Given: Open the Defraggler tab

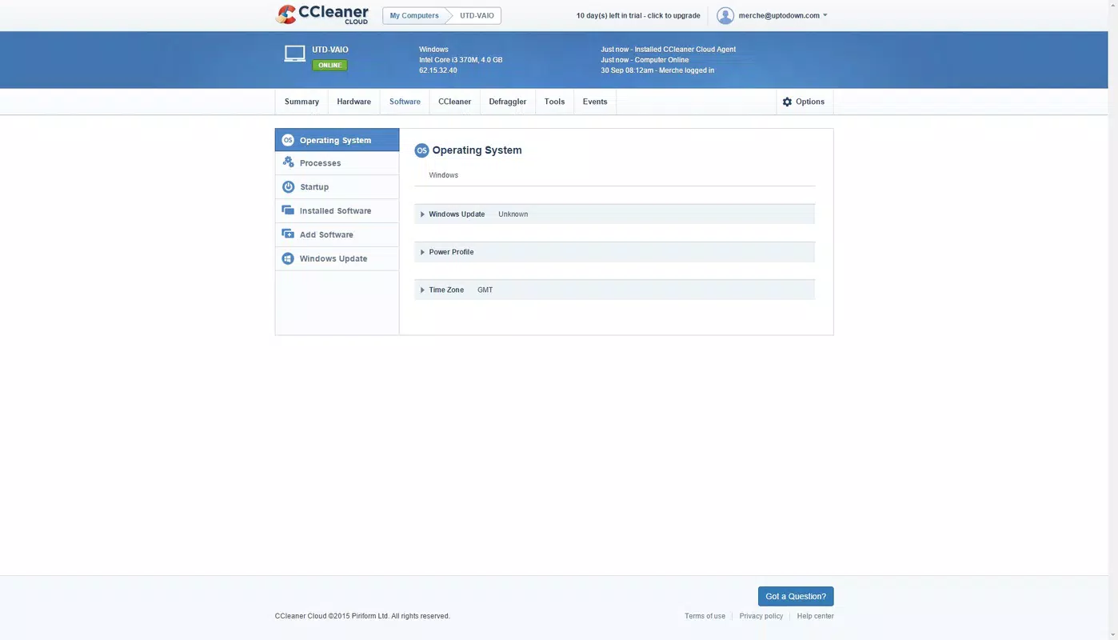Looking at the screenshot, I should point(508,102).
